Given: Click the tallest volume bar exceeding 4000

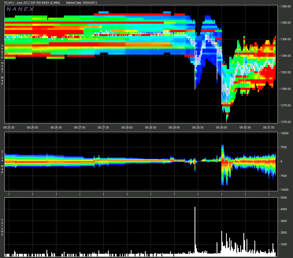Looking at the screenshot, I should [195, 231].
